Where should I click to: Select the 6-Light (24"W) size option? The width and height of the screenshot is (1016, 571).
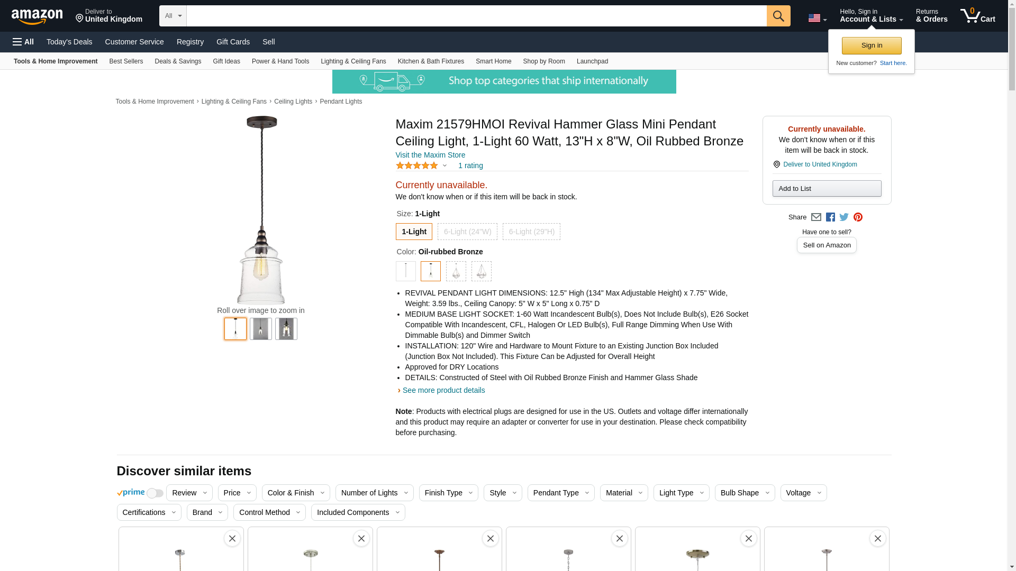pyautogui.click(x=467, y=232)
